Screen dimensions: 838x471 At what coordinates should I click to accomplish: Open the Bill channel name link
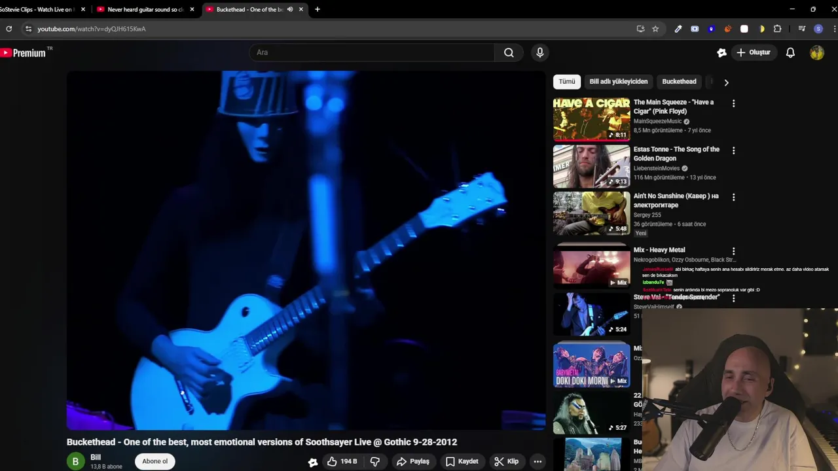pyautogui.click(x=96, y=457)
